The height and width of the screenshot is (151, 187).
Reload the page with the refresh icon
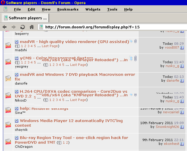(22, 27)
